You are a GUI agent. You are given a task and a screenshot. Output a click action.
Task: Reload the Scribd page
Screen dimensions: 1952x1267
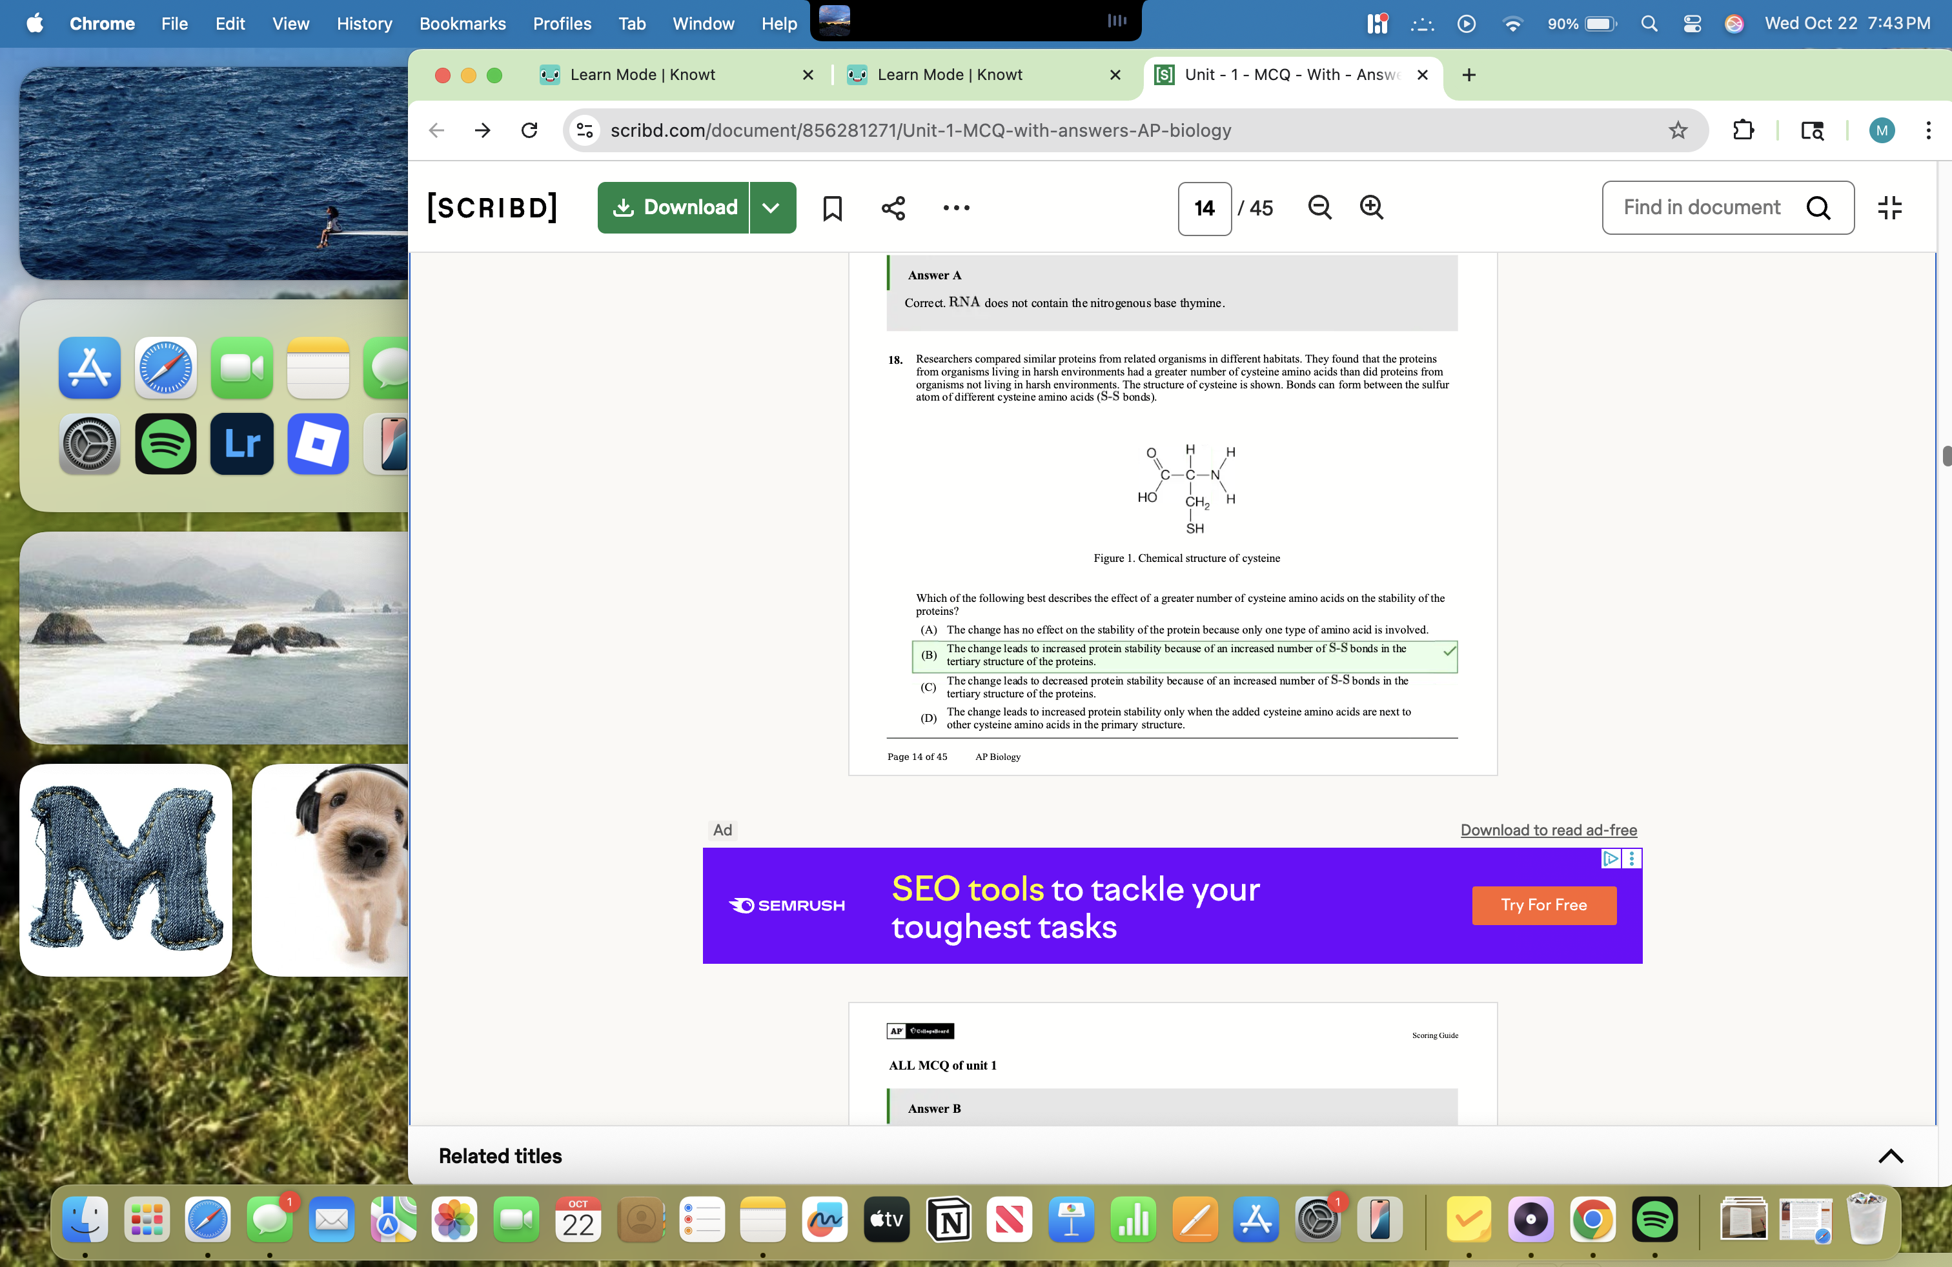530,130
